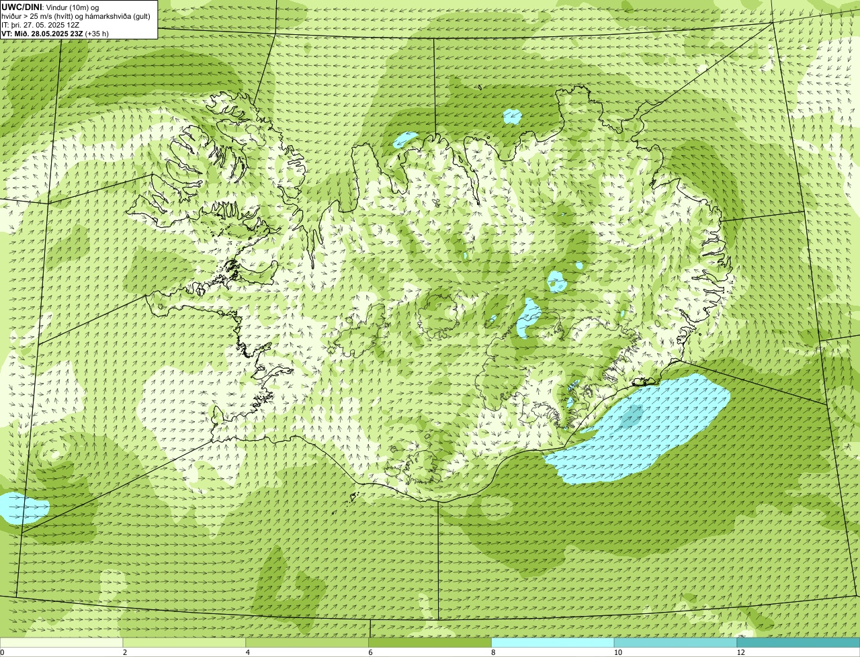
Task: Click the legend tick label "10"
Action: (x=617, y=652)
